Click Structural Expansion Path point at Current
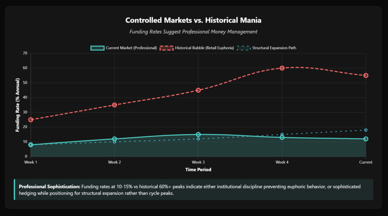Viewport: 388px width, 216px height. pyautogui.click(x=366, y=130)
